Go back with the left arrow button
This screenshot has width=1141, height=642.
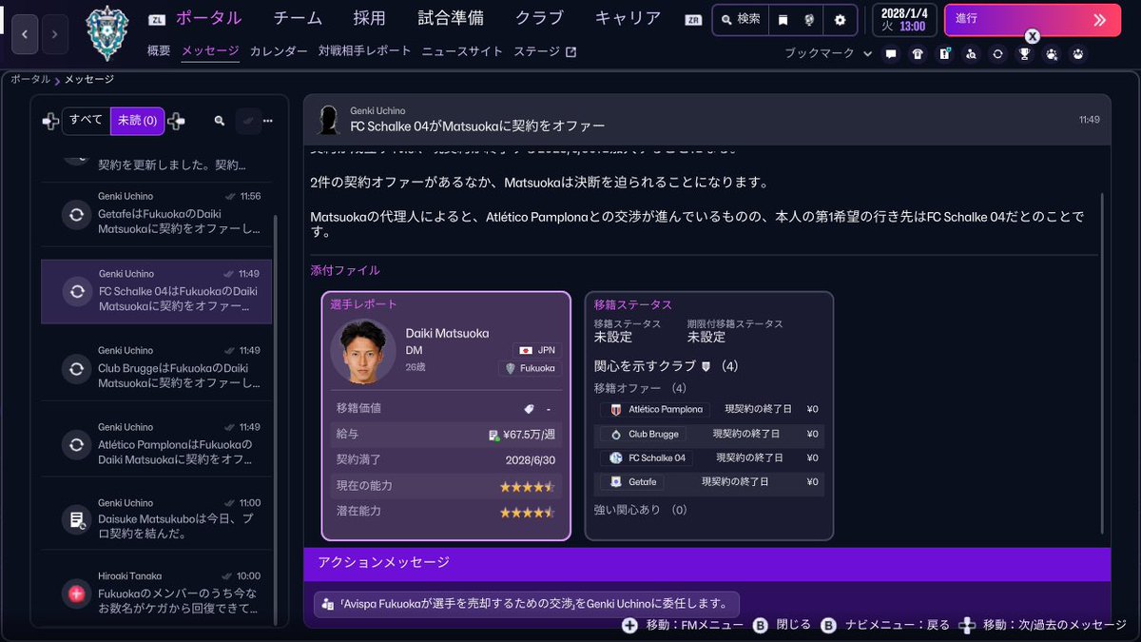(x=24, y=33)
